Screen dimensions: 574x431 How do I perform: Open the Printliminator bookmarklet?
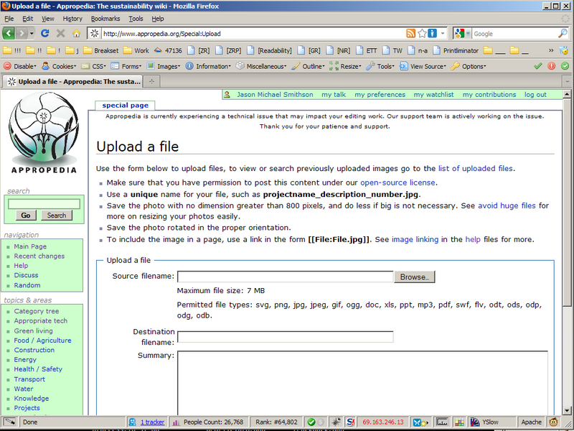click(x=456, y=50)
